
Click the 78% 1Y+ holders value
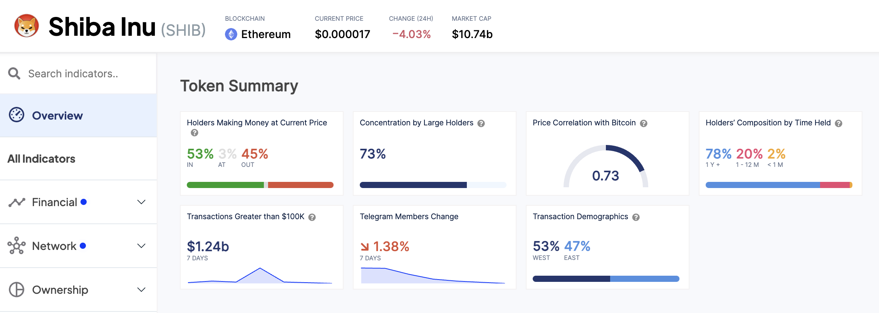pos(718,154)
